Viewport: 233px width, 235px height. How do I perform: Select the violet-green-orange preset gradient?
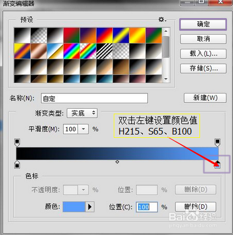click(x=154, y=35)
